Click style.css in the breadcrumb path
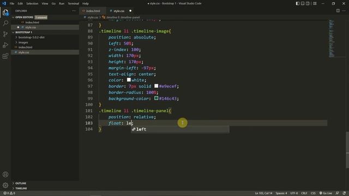This screenshot has height=196, width=349. click(93, 17)
